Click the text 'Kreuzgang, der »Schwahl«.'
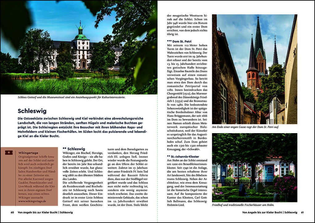 click(x=184, y=149)
